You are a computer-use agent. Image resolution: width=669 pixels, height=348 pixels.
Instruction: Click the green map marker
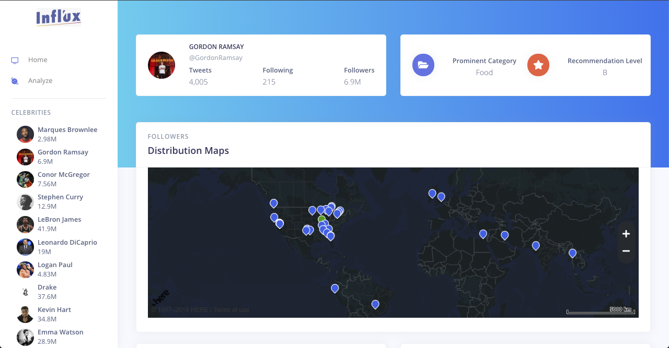[x=321, y=219]
